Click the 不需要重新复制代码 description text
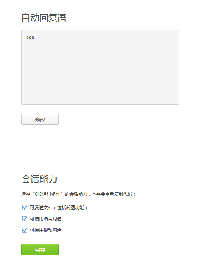 [112, 194]
